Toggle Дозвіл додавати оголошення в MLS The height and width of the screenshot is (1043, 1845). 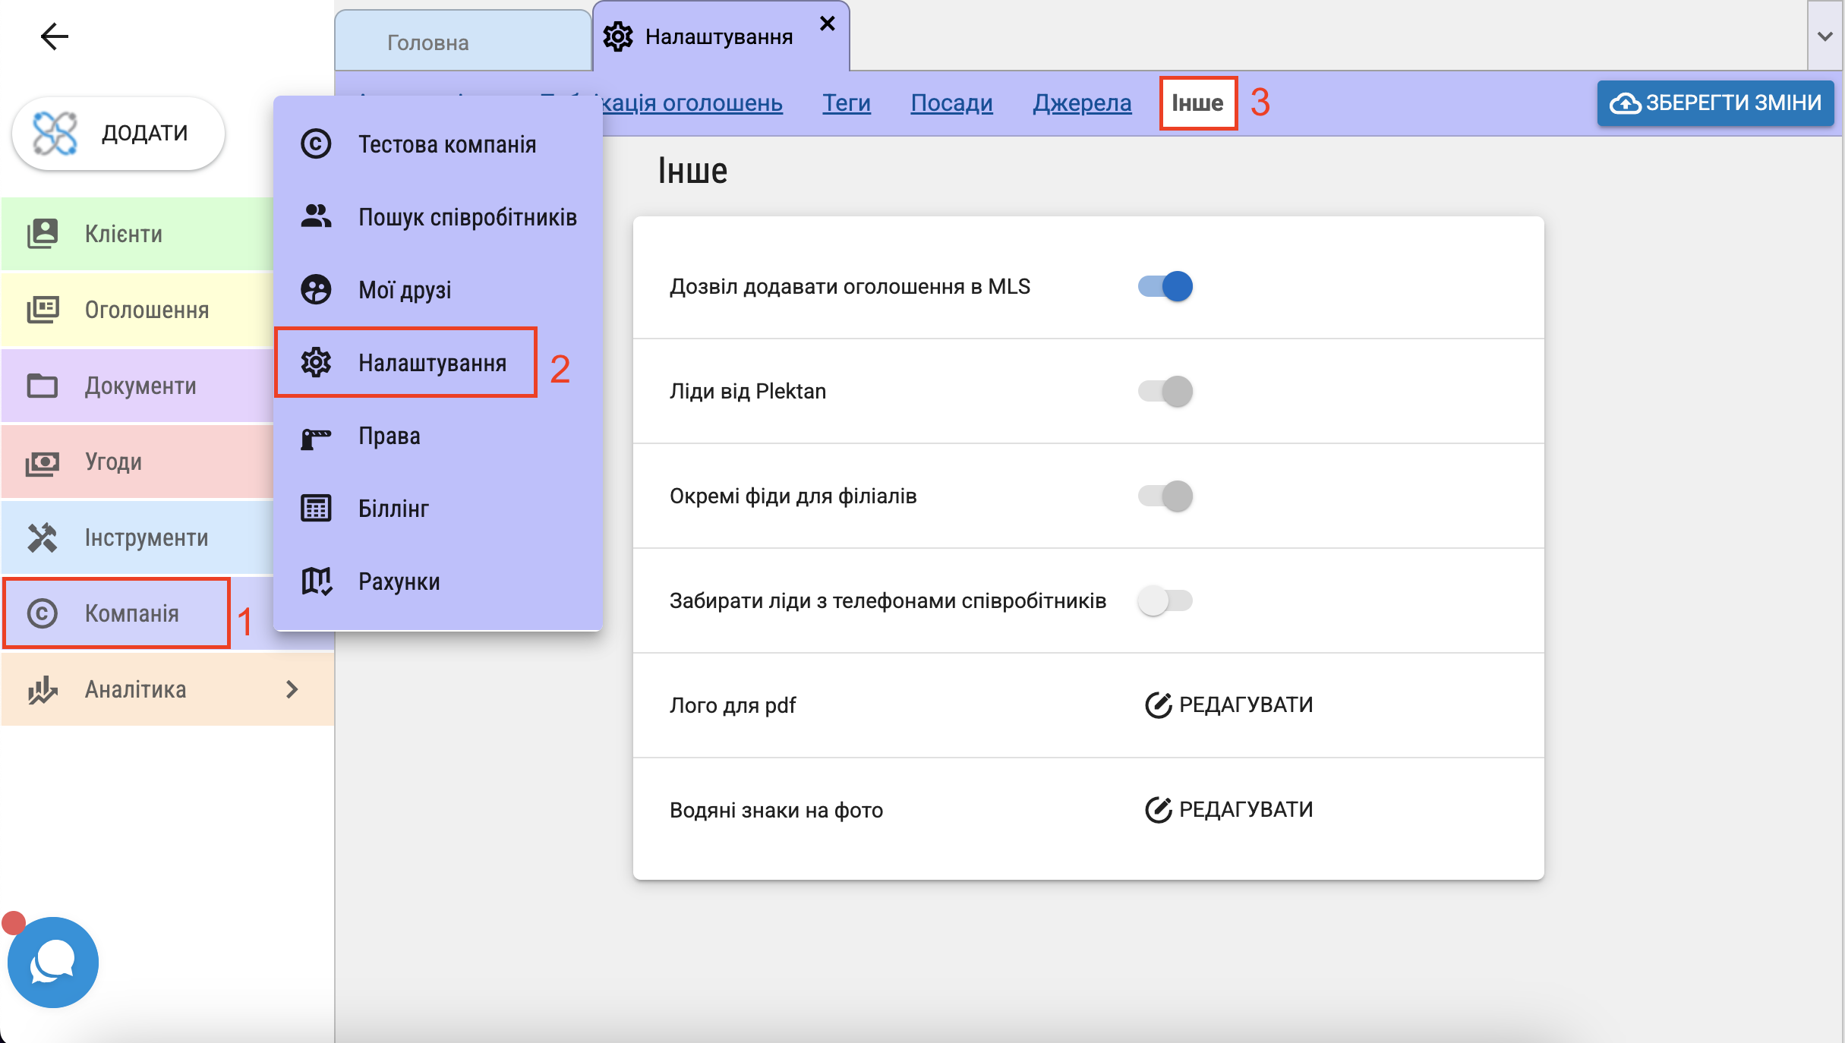[x=1165, y=286]
